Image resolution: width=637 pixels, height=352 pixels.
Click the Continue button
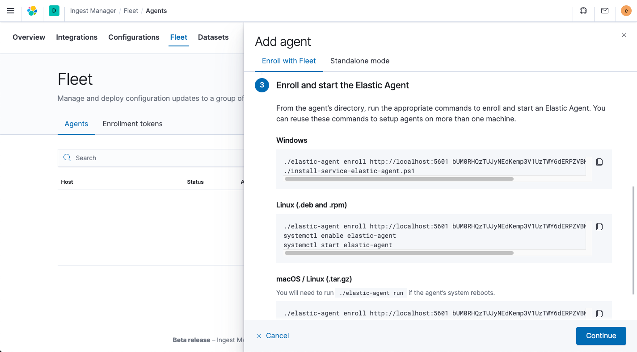point(601,335)
